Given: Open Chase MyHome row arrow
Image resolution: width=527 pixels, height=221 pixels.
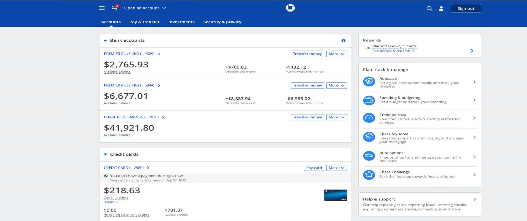Looking at the screenshot, I should (x=474, y=137).
